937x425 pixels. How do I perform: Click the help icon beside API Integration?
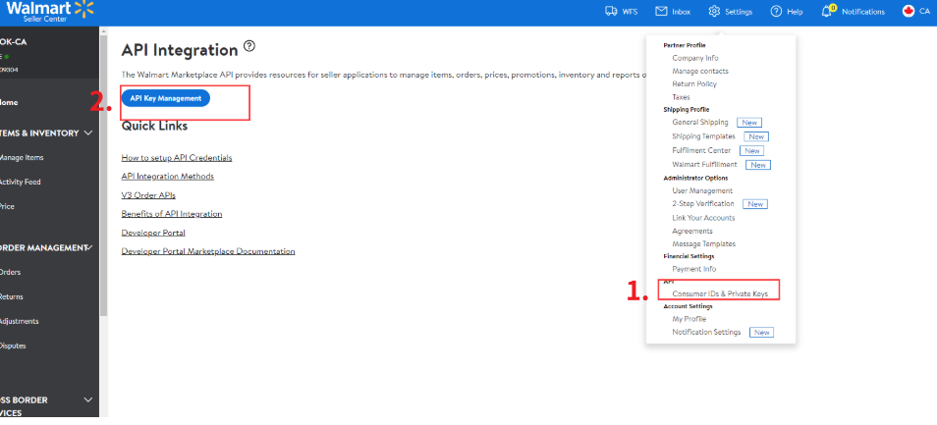pos(249,46)
